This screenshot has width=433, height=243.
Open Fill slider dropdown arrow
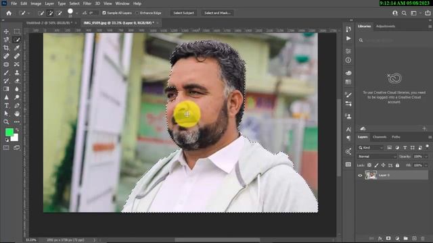[426, 165]
